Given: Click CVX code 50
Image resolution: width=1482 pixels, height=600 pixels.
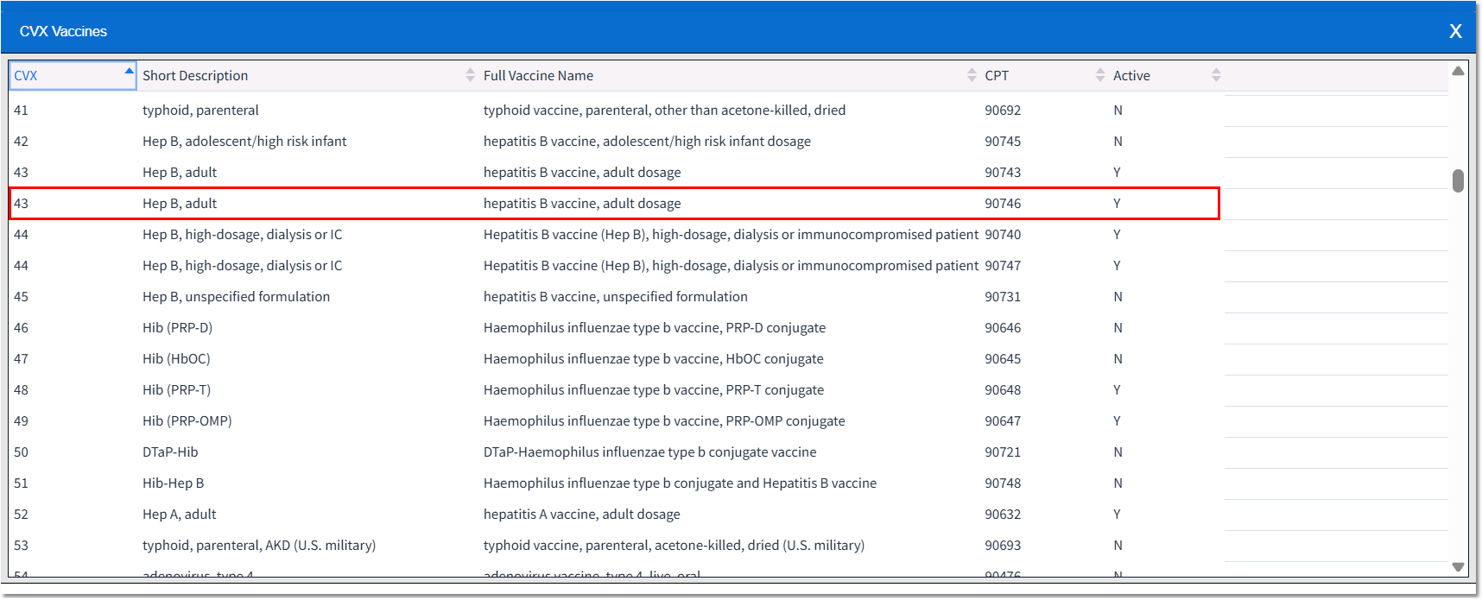Looking at the screenshot, I should pyautogui.click(x=21, y=452).
